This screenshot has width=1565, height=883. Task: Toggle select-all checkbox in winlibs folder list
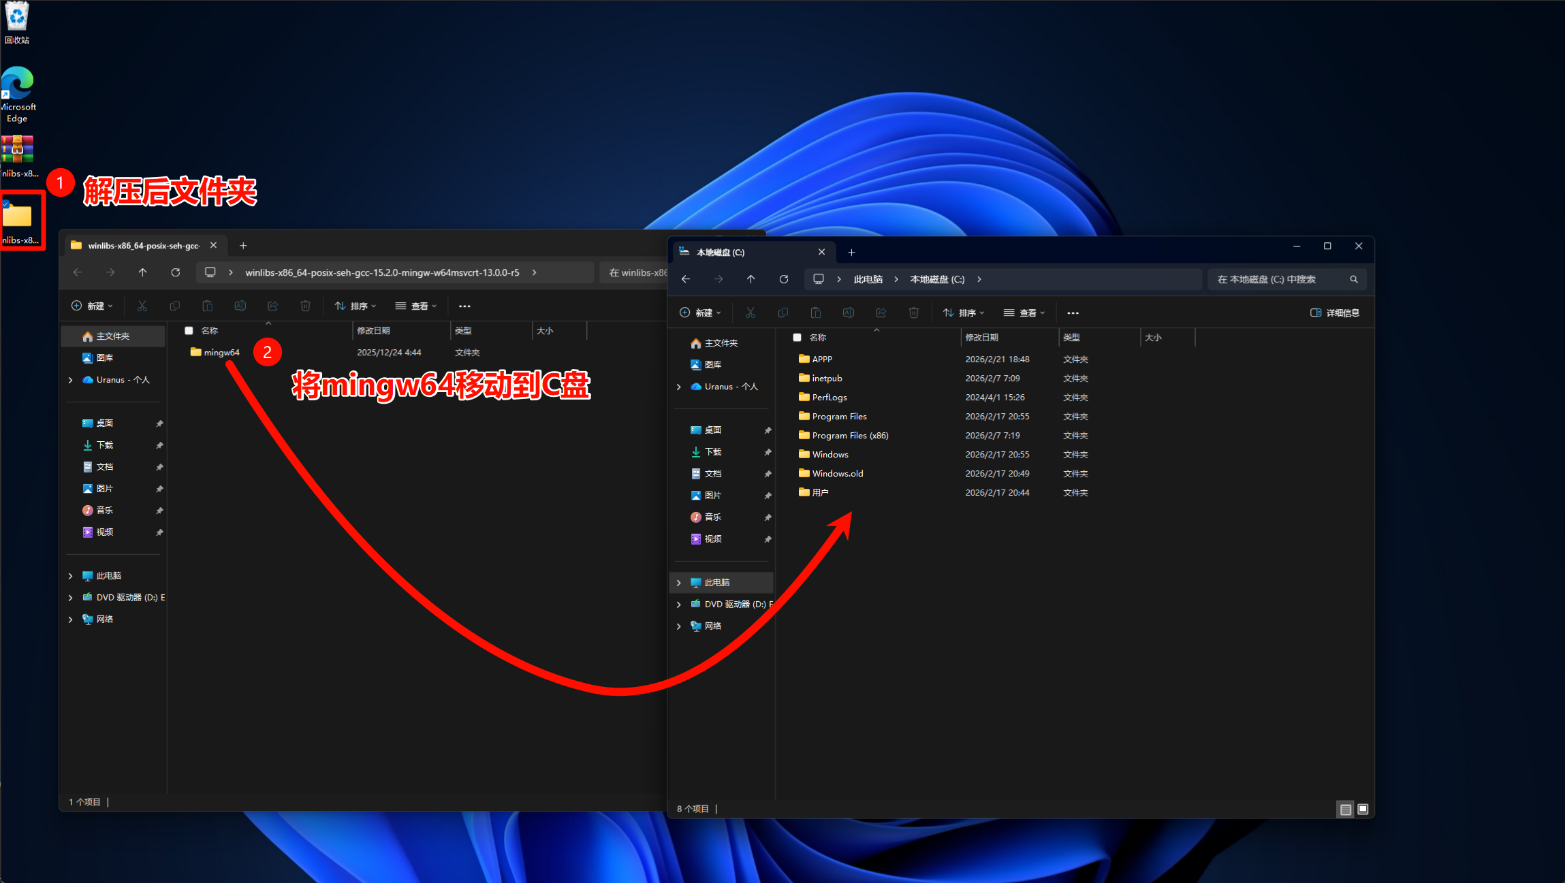click(189, 330)
